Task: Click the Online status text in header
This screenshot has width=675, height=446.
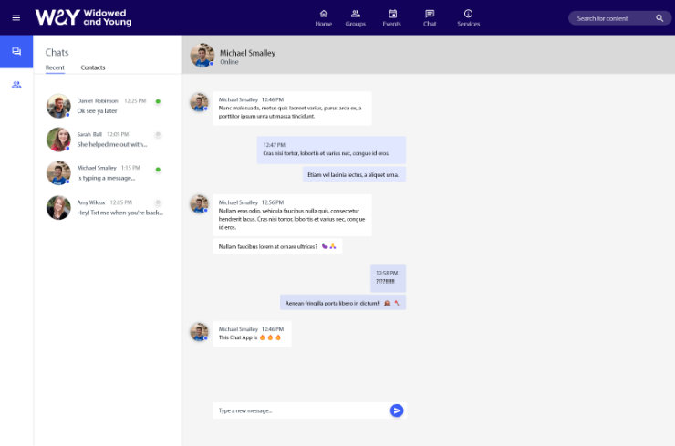Action: click(230, 62)
